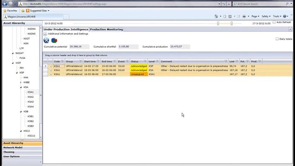Switch to Production Monitoring tab

point(106,30)
